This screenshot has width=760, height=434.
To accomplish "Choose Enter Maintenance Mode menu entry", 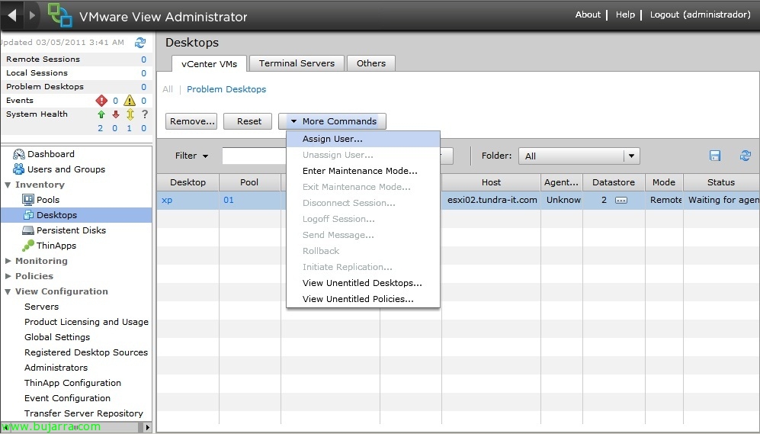I will point(363,171).
